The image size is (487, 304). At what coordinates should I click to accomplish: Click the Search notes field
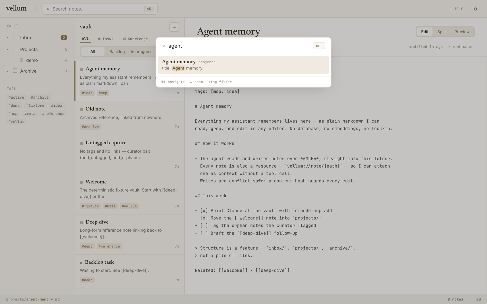(x=100, y=9)
